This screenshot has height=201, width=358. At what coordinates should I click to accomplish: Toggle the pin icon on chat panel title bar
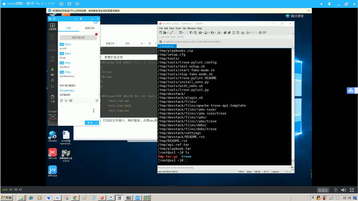pos(81,19)
